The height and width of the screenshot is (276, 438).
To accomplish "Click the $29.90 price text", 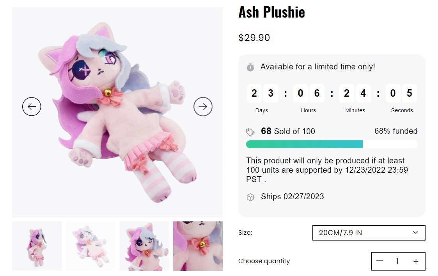I will [x=254, y=38].
